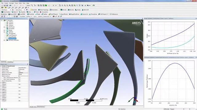Open the Layer 1 Splitter1_Camberline dropdown
The width and height of the screenshot is (197, 110).
click(50, 16)
